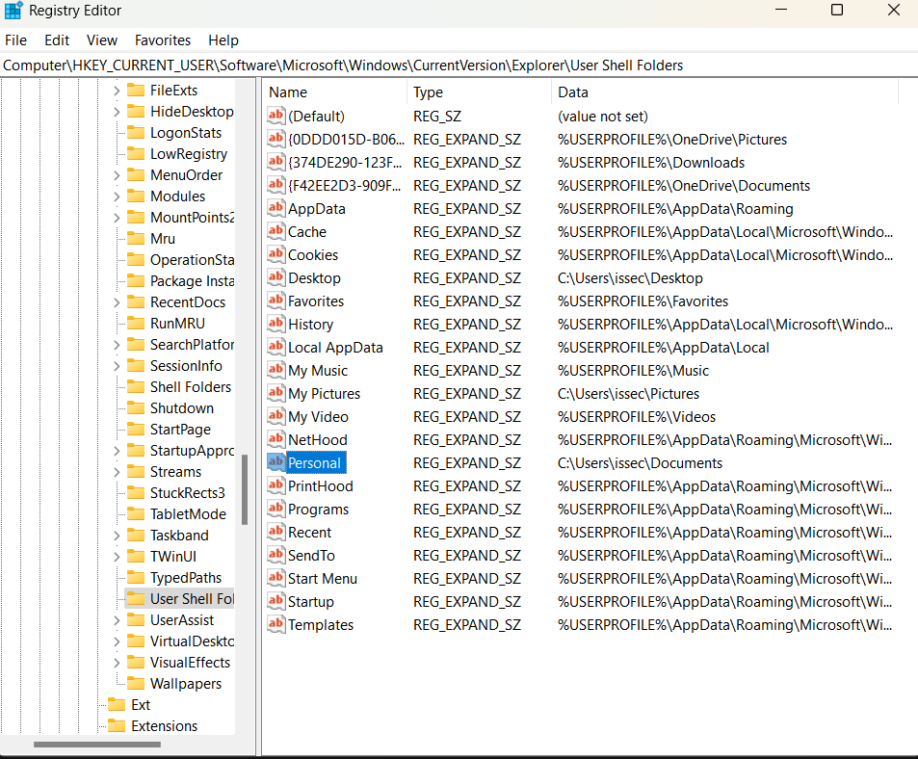Select the Ext tree key
The image size is (918, 759).
click(141, 704)
